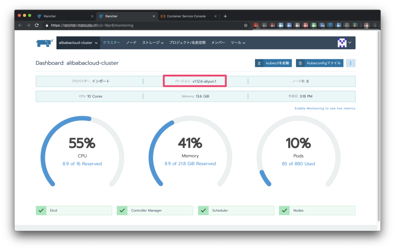
Task: Open a new browser tab
Action: pos(225,16)
